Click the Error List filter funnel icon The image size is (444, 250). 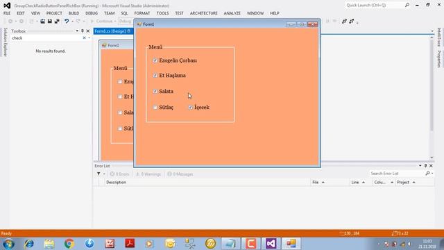point(99,174)
